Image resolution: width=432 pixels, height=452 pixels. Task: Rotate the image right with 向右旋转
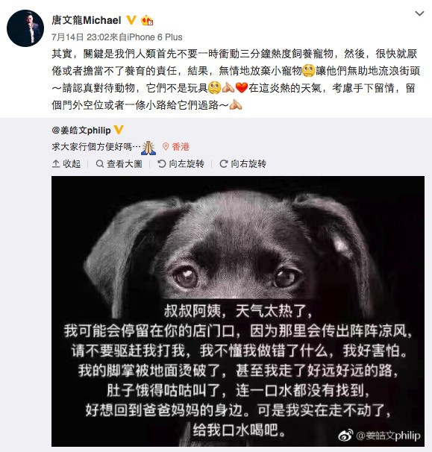click(242, 164)
